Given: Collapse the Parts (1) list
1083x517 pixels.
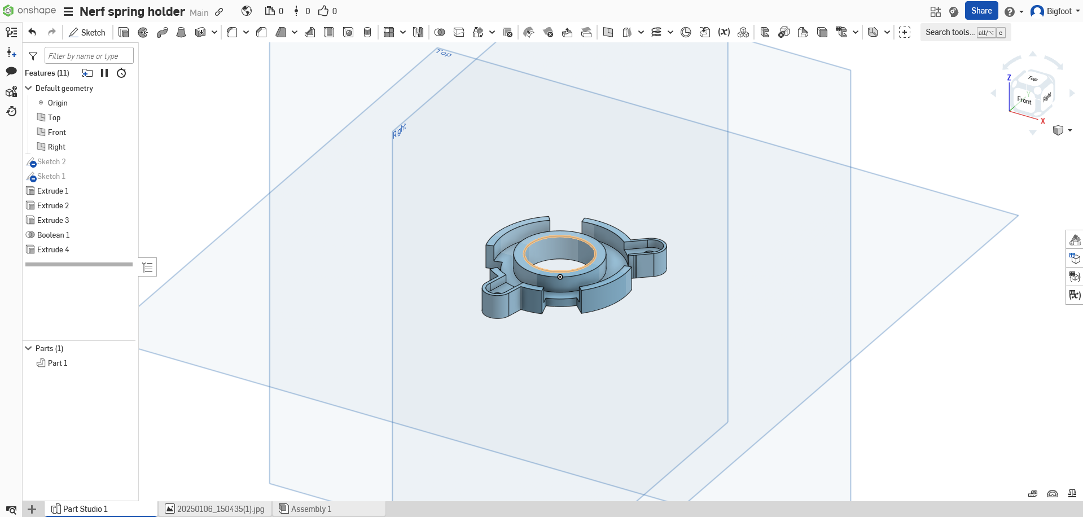Looking at the screenshot, I should click(29, 348).
